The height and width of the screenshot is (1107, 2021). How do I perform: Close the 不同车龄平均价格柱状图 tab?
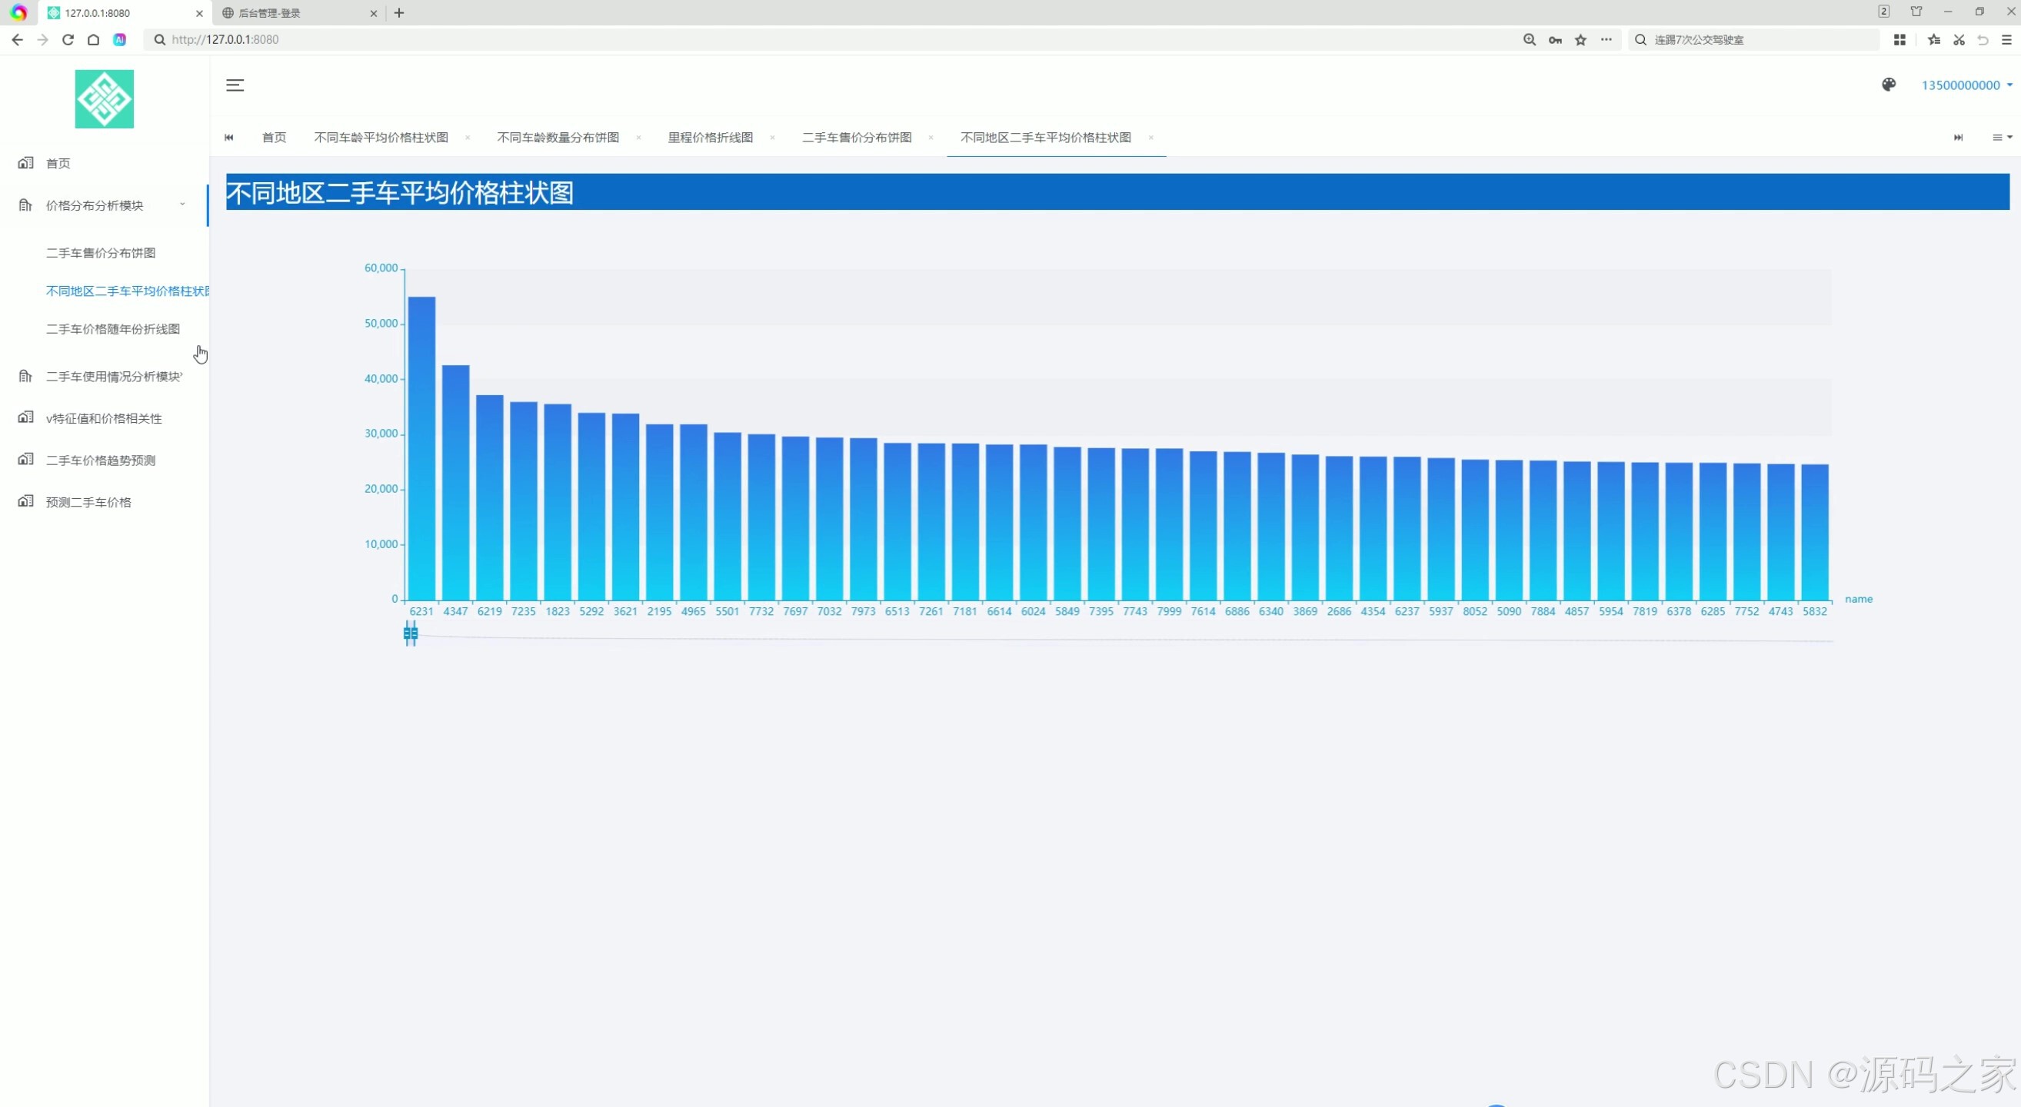pos(468,137)
